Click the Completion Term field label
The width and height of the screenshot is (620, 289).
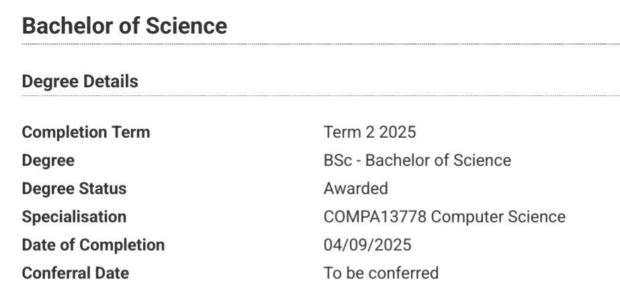point(86,132)
